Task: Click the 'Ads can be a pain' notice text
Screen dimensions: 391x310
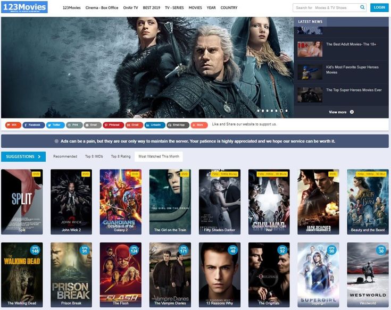Action: click(x=198, y=141)
